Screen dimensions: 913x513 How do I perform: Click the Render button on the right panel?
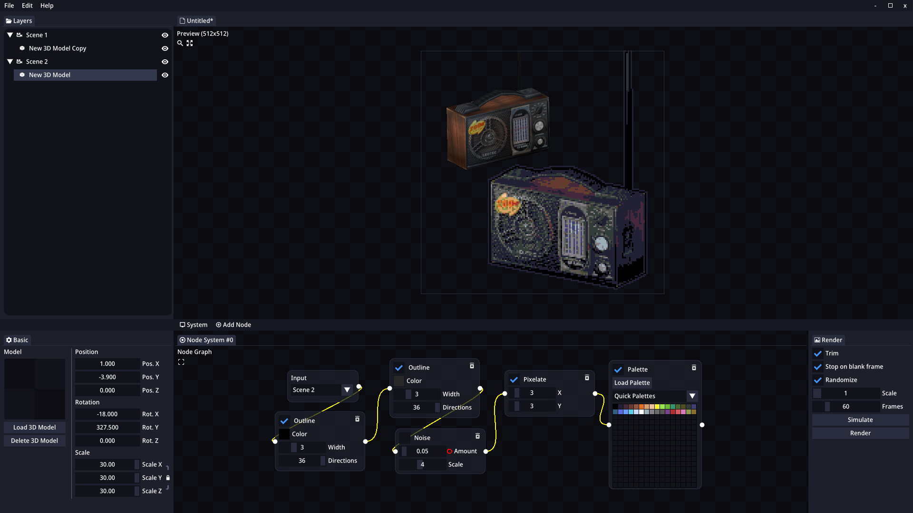point(860,433)
